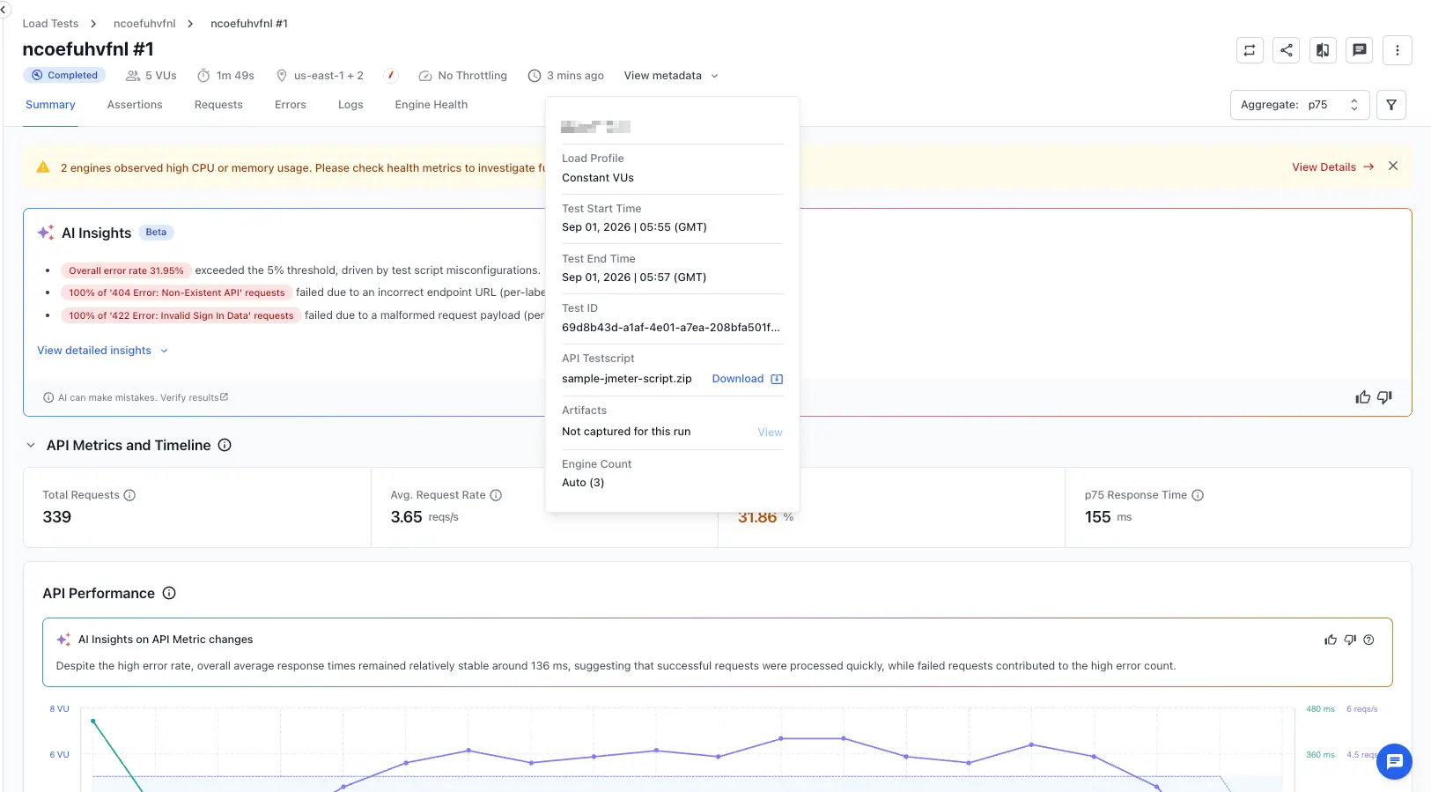Click the Overall error rate 31.95% tag
This screenshot has height=792, width=1431.
pyautogui.click(x=126, y=270)
